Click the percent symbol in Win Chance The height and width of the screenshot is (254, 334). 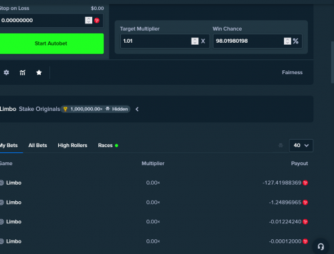click(x=295, y=41)
